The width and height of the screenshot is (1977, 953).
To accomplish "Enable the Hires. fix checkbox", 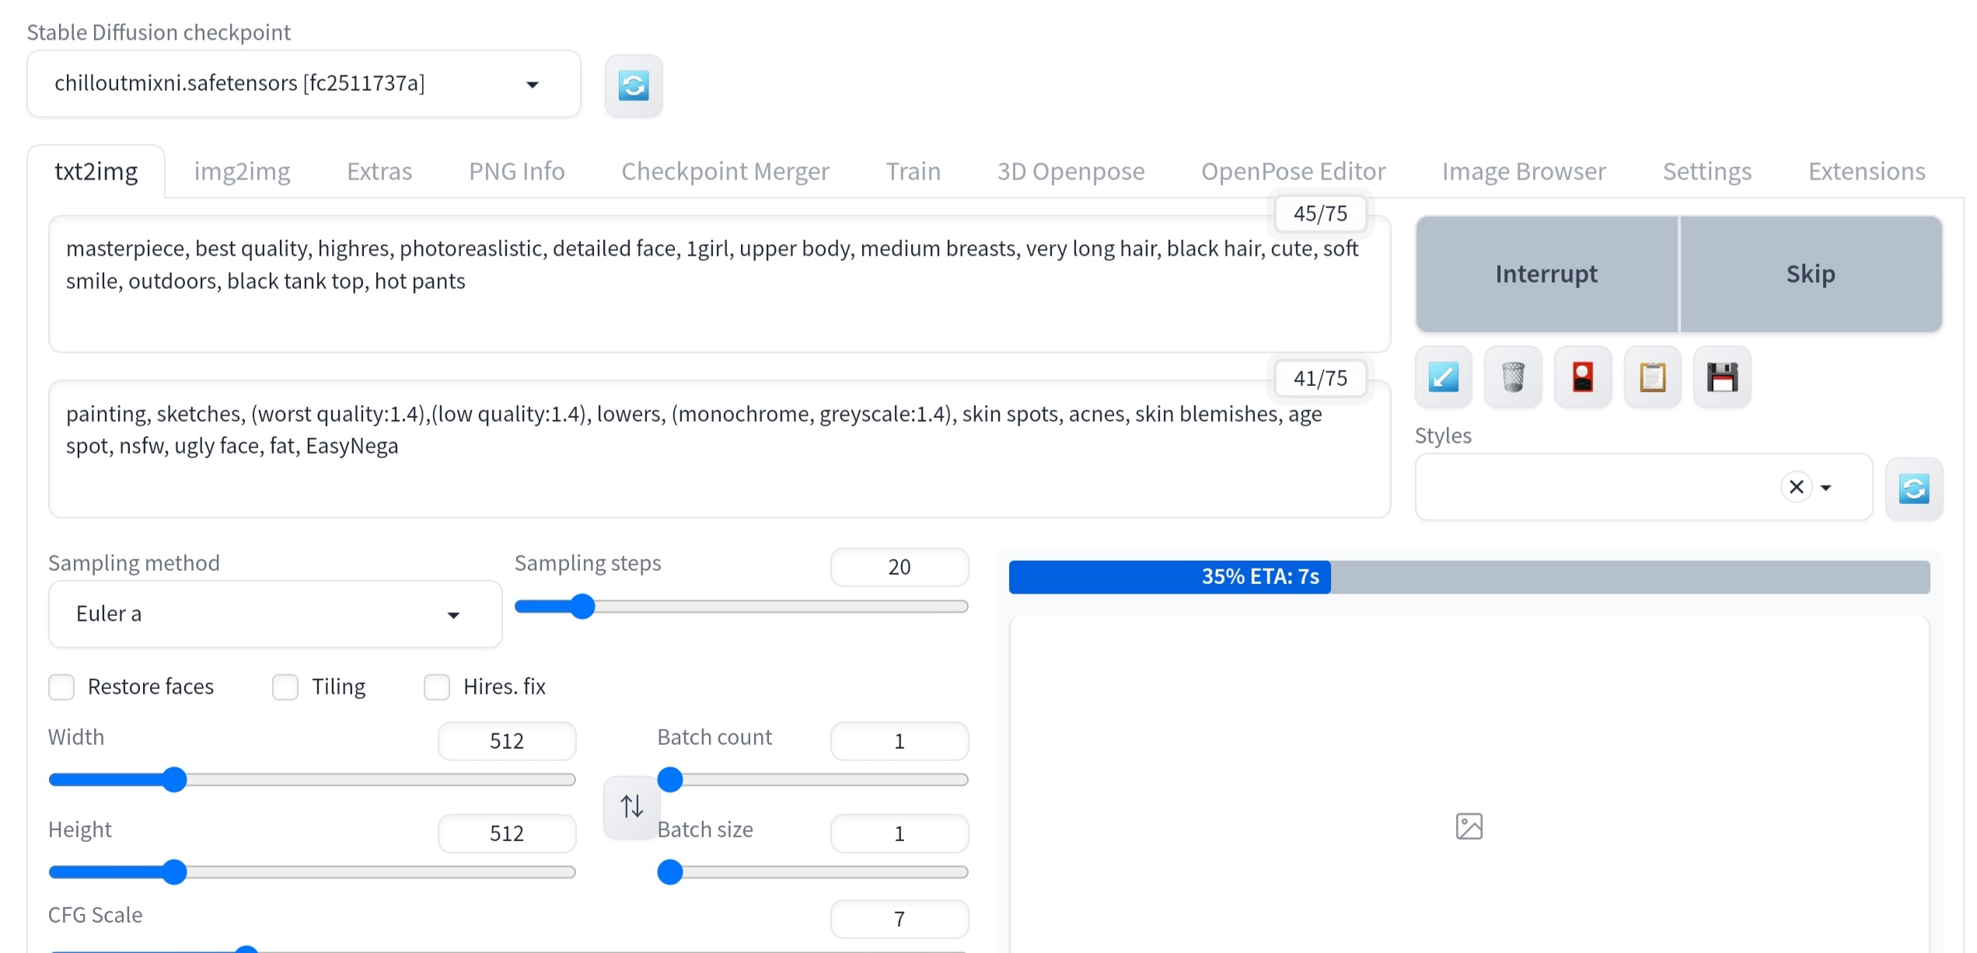I will 437,687.
